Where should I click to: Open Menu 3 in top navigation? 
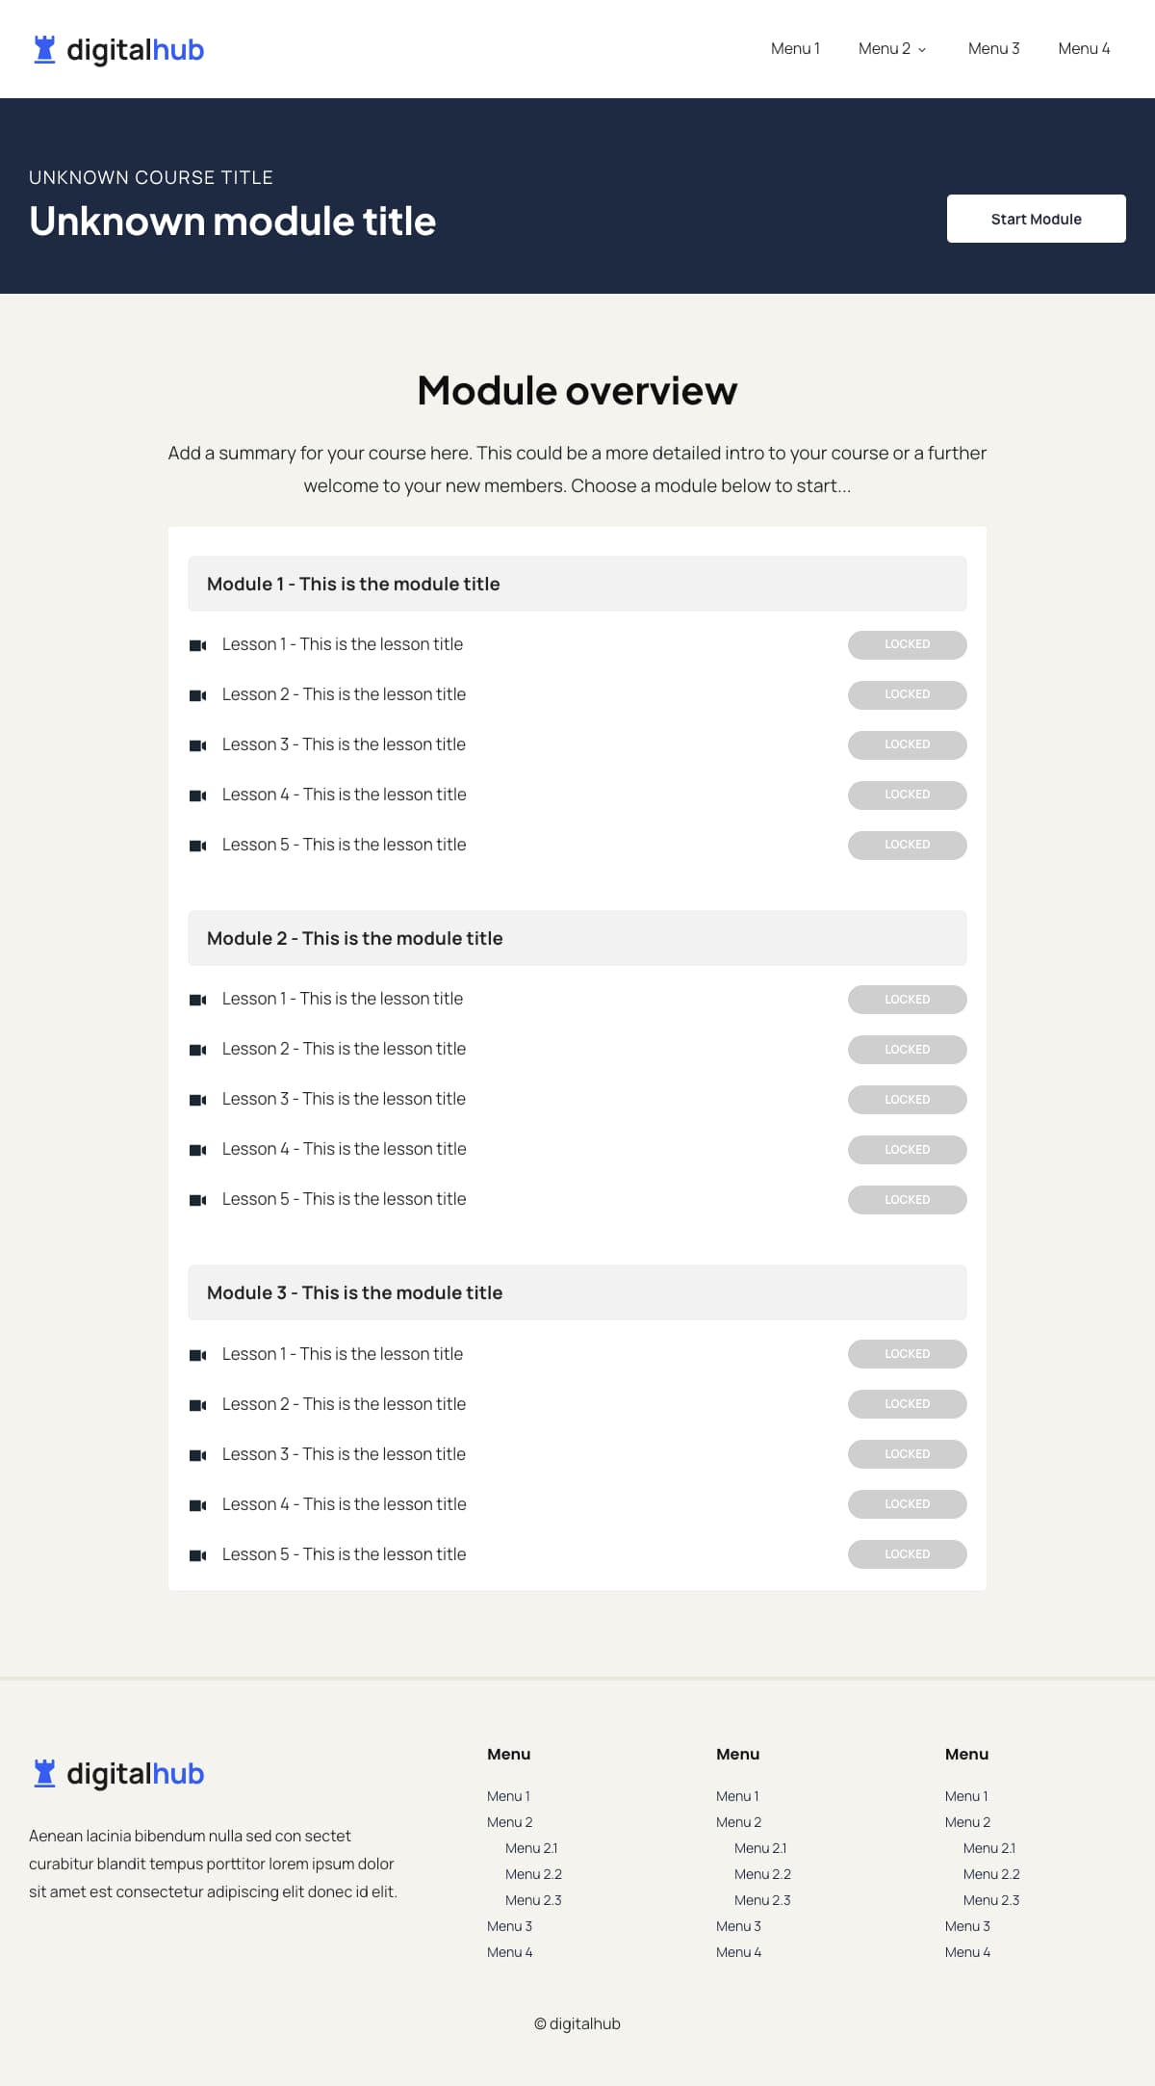coord(993,48)
